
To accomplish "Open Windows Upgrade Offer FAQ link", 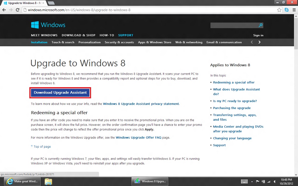I will coord(139,137).
